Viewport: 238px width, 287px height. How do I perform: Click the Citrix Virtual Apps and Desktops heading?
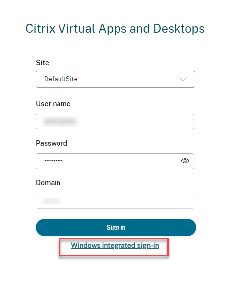click(115, 29)
